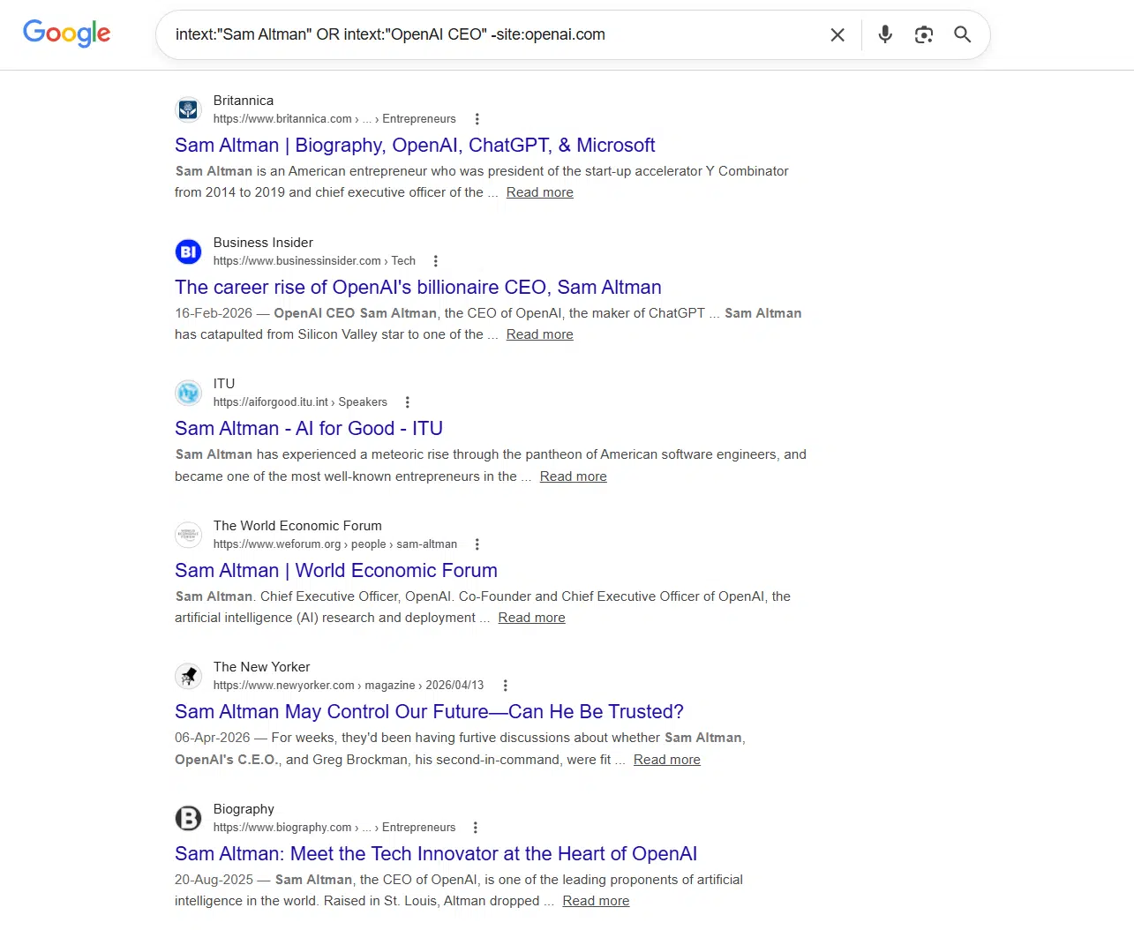Click Read more under World Economic Forum snippet

(x=532, y=618)
